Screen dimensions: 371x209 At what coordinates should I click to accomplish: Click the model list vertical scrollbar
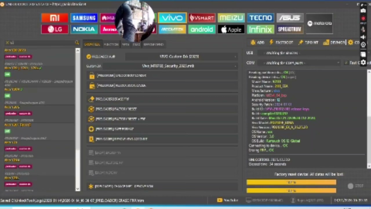(77, 120)
